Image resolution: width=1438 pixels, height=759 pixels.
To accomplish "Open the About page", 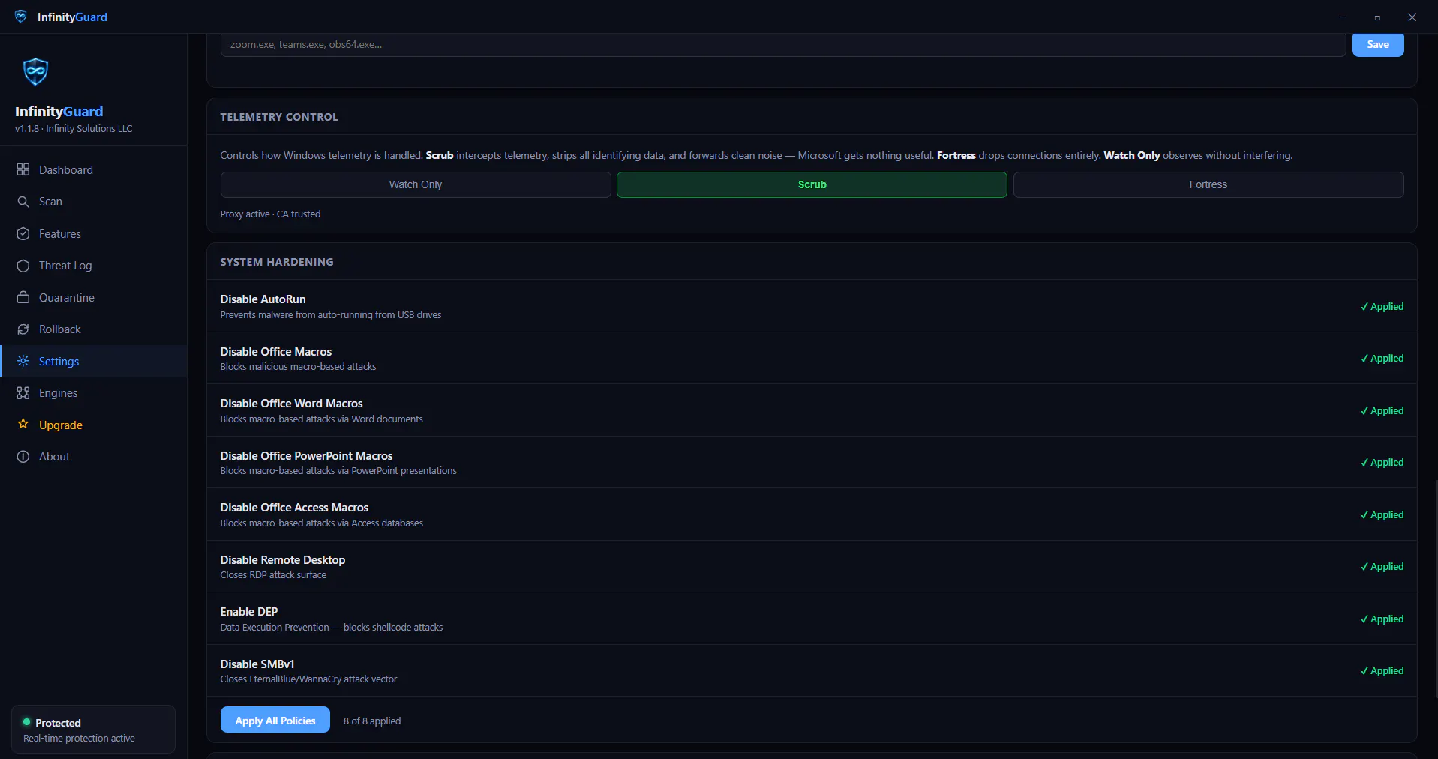I will (x=94, y=457).
